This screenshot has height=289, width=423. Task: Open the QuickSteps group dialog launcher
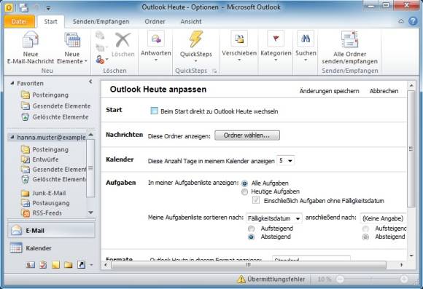click(x=214, y=71)
